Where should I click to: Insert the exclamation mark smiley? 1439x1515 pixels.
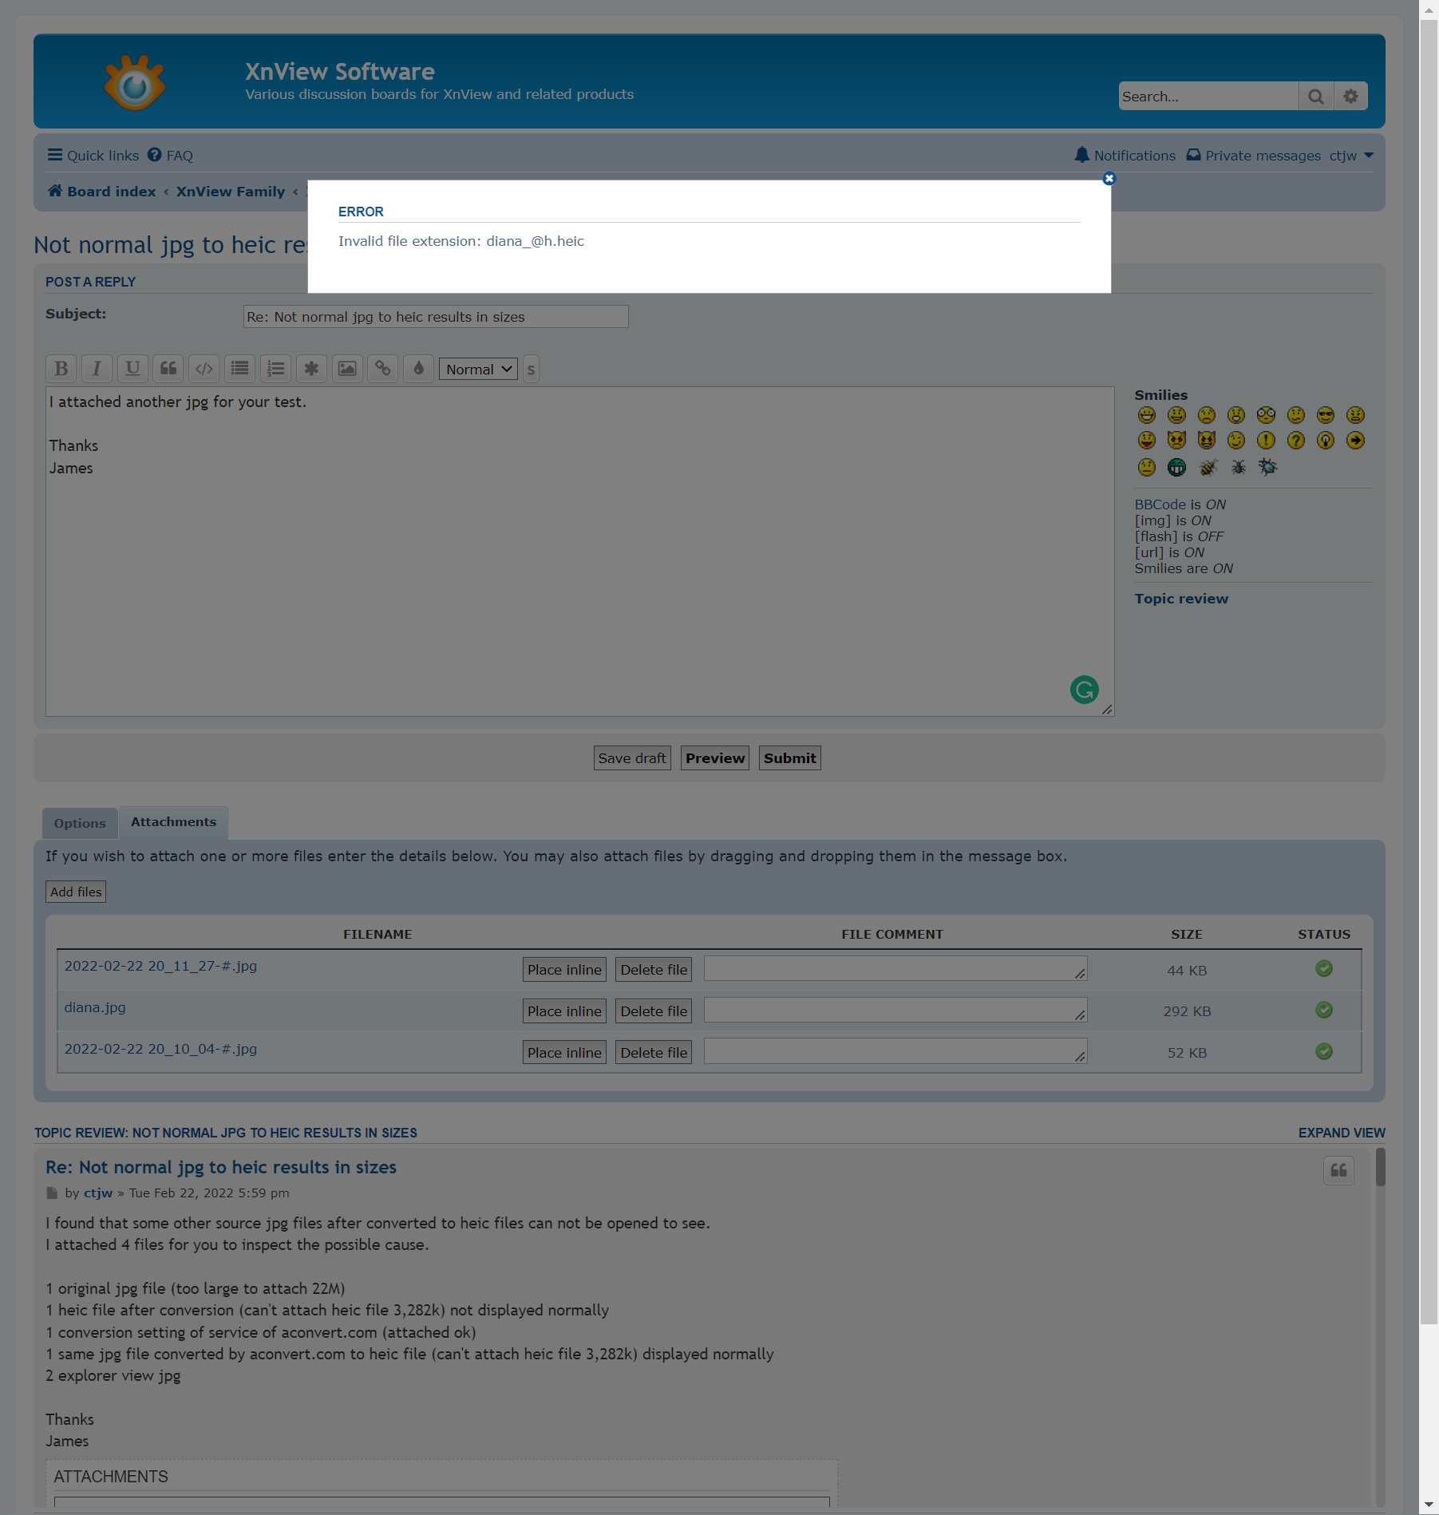pos(1266,441)
